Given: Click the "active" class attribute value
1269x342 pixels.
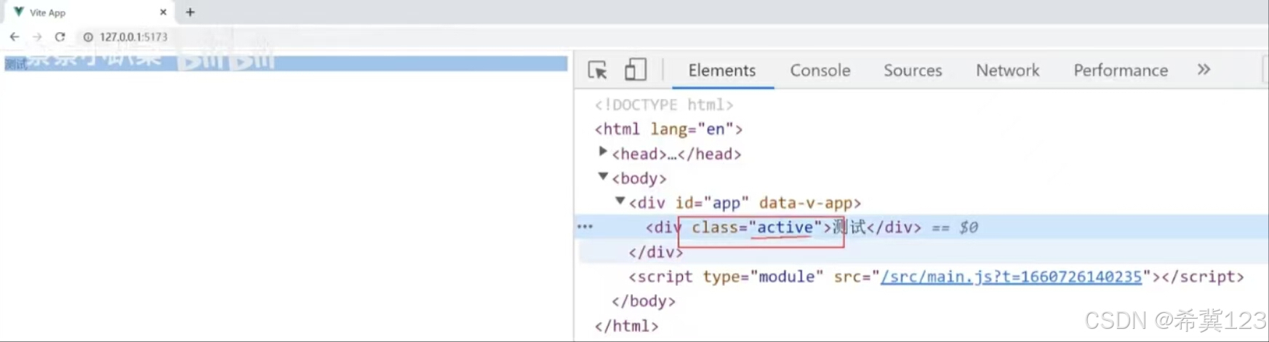Looking at the screenshot, I should [x=785, y=227].
